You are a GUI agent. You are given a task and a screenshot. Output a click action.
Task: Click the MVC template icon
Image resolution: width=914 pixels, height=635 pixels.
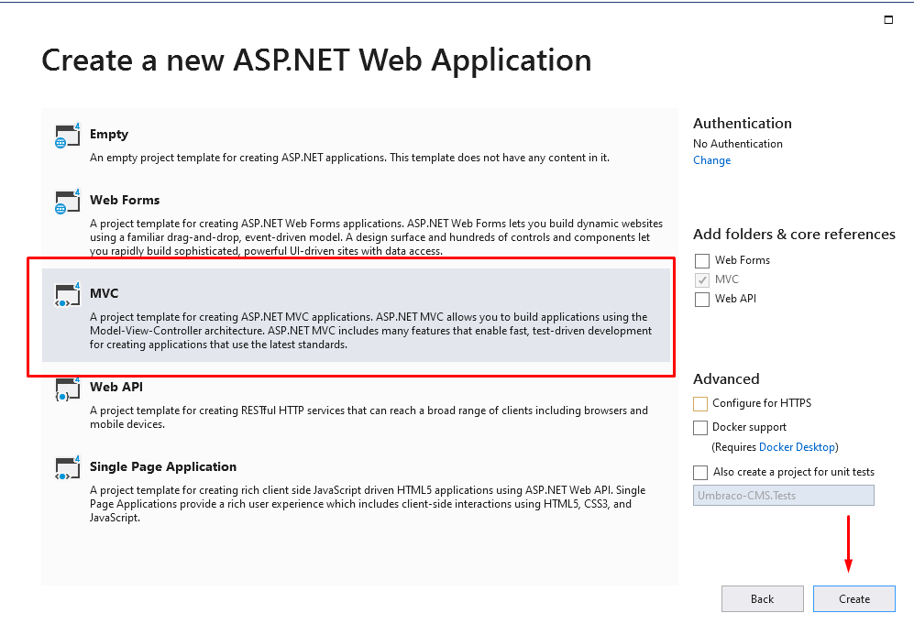[x=68, y=295]
